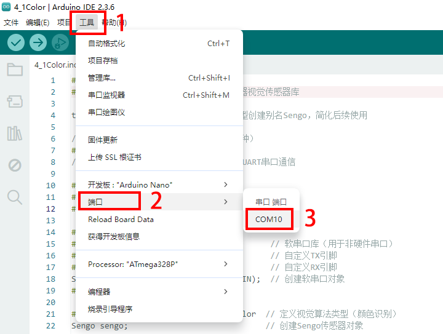Image resolution: width=443 pixels, height=334 pixels.
Task: Open the 工具 menu
Action: 87,22
